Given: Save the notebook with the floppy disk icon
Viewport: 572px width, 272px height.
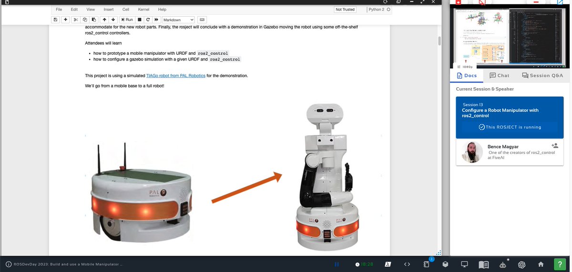Looking at the screenshot, I should tap(56, 20).
